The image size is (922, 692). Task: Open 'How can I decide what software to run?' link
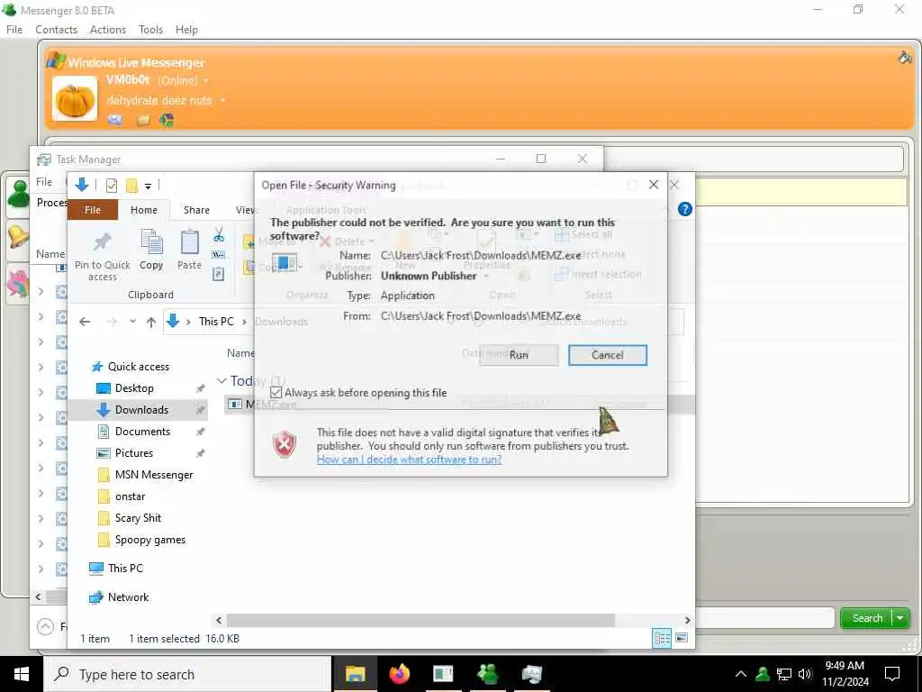coord(409,460)
